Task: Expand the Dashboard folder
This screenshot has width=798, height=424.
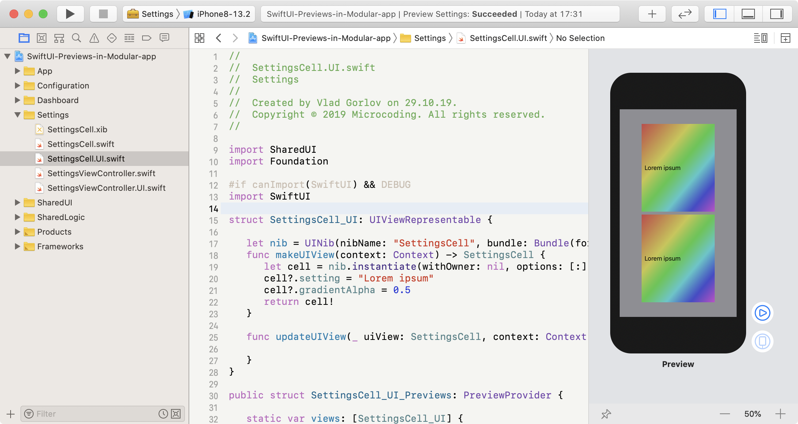Action: coord(17,100)
